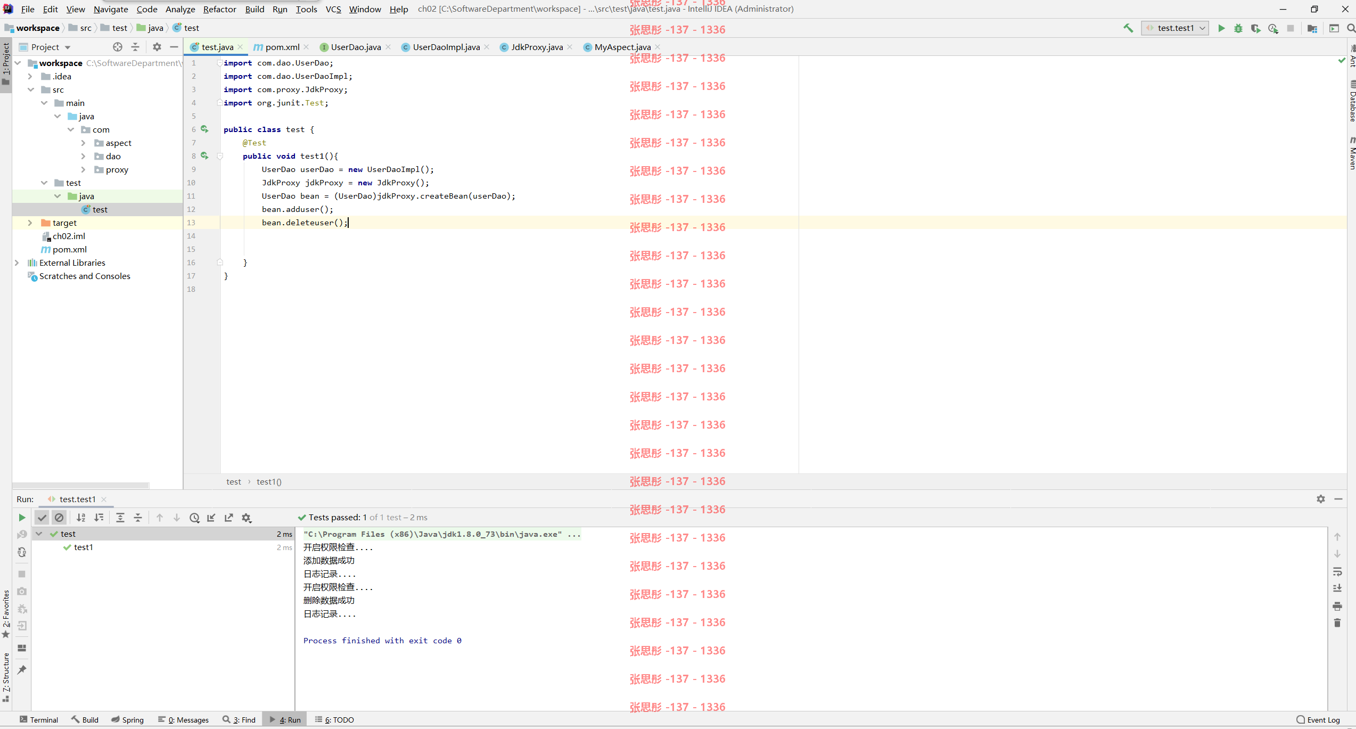Image resolution: width=1356 pixels, height=729 pixels.
Task: Expand the .idea folder
Action: click(30, 76)
